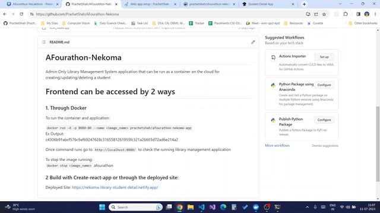View site information icon in address bar

pos(31,14)
